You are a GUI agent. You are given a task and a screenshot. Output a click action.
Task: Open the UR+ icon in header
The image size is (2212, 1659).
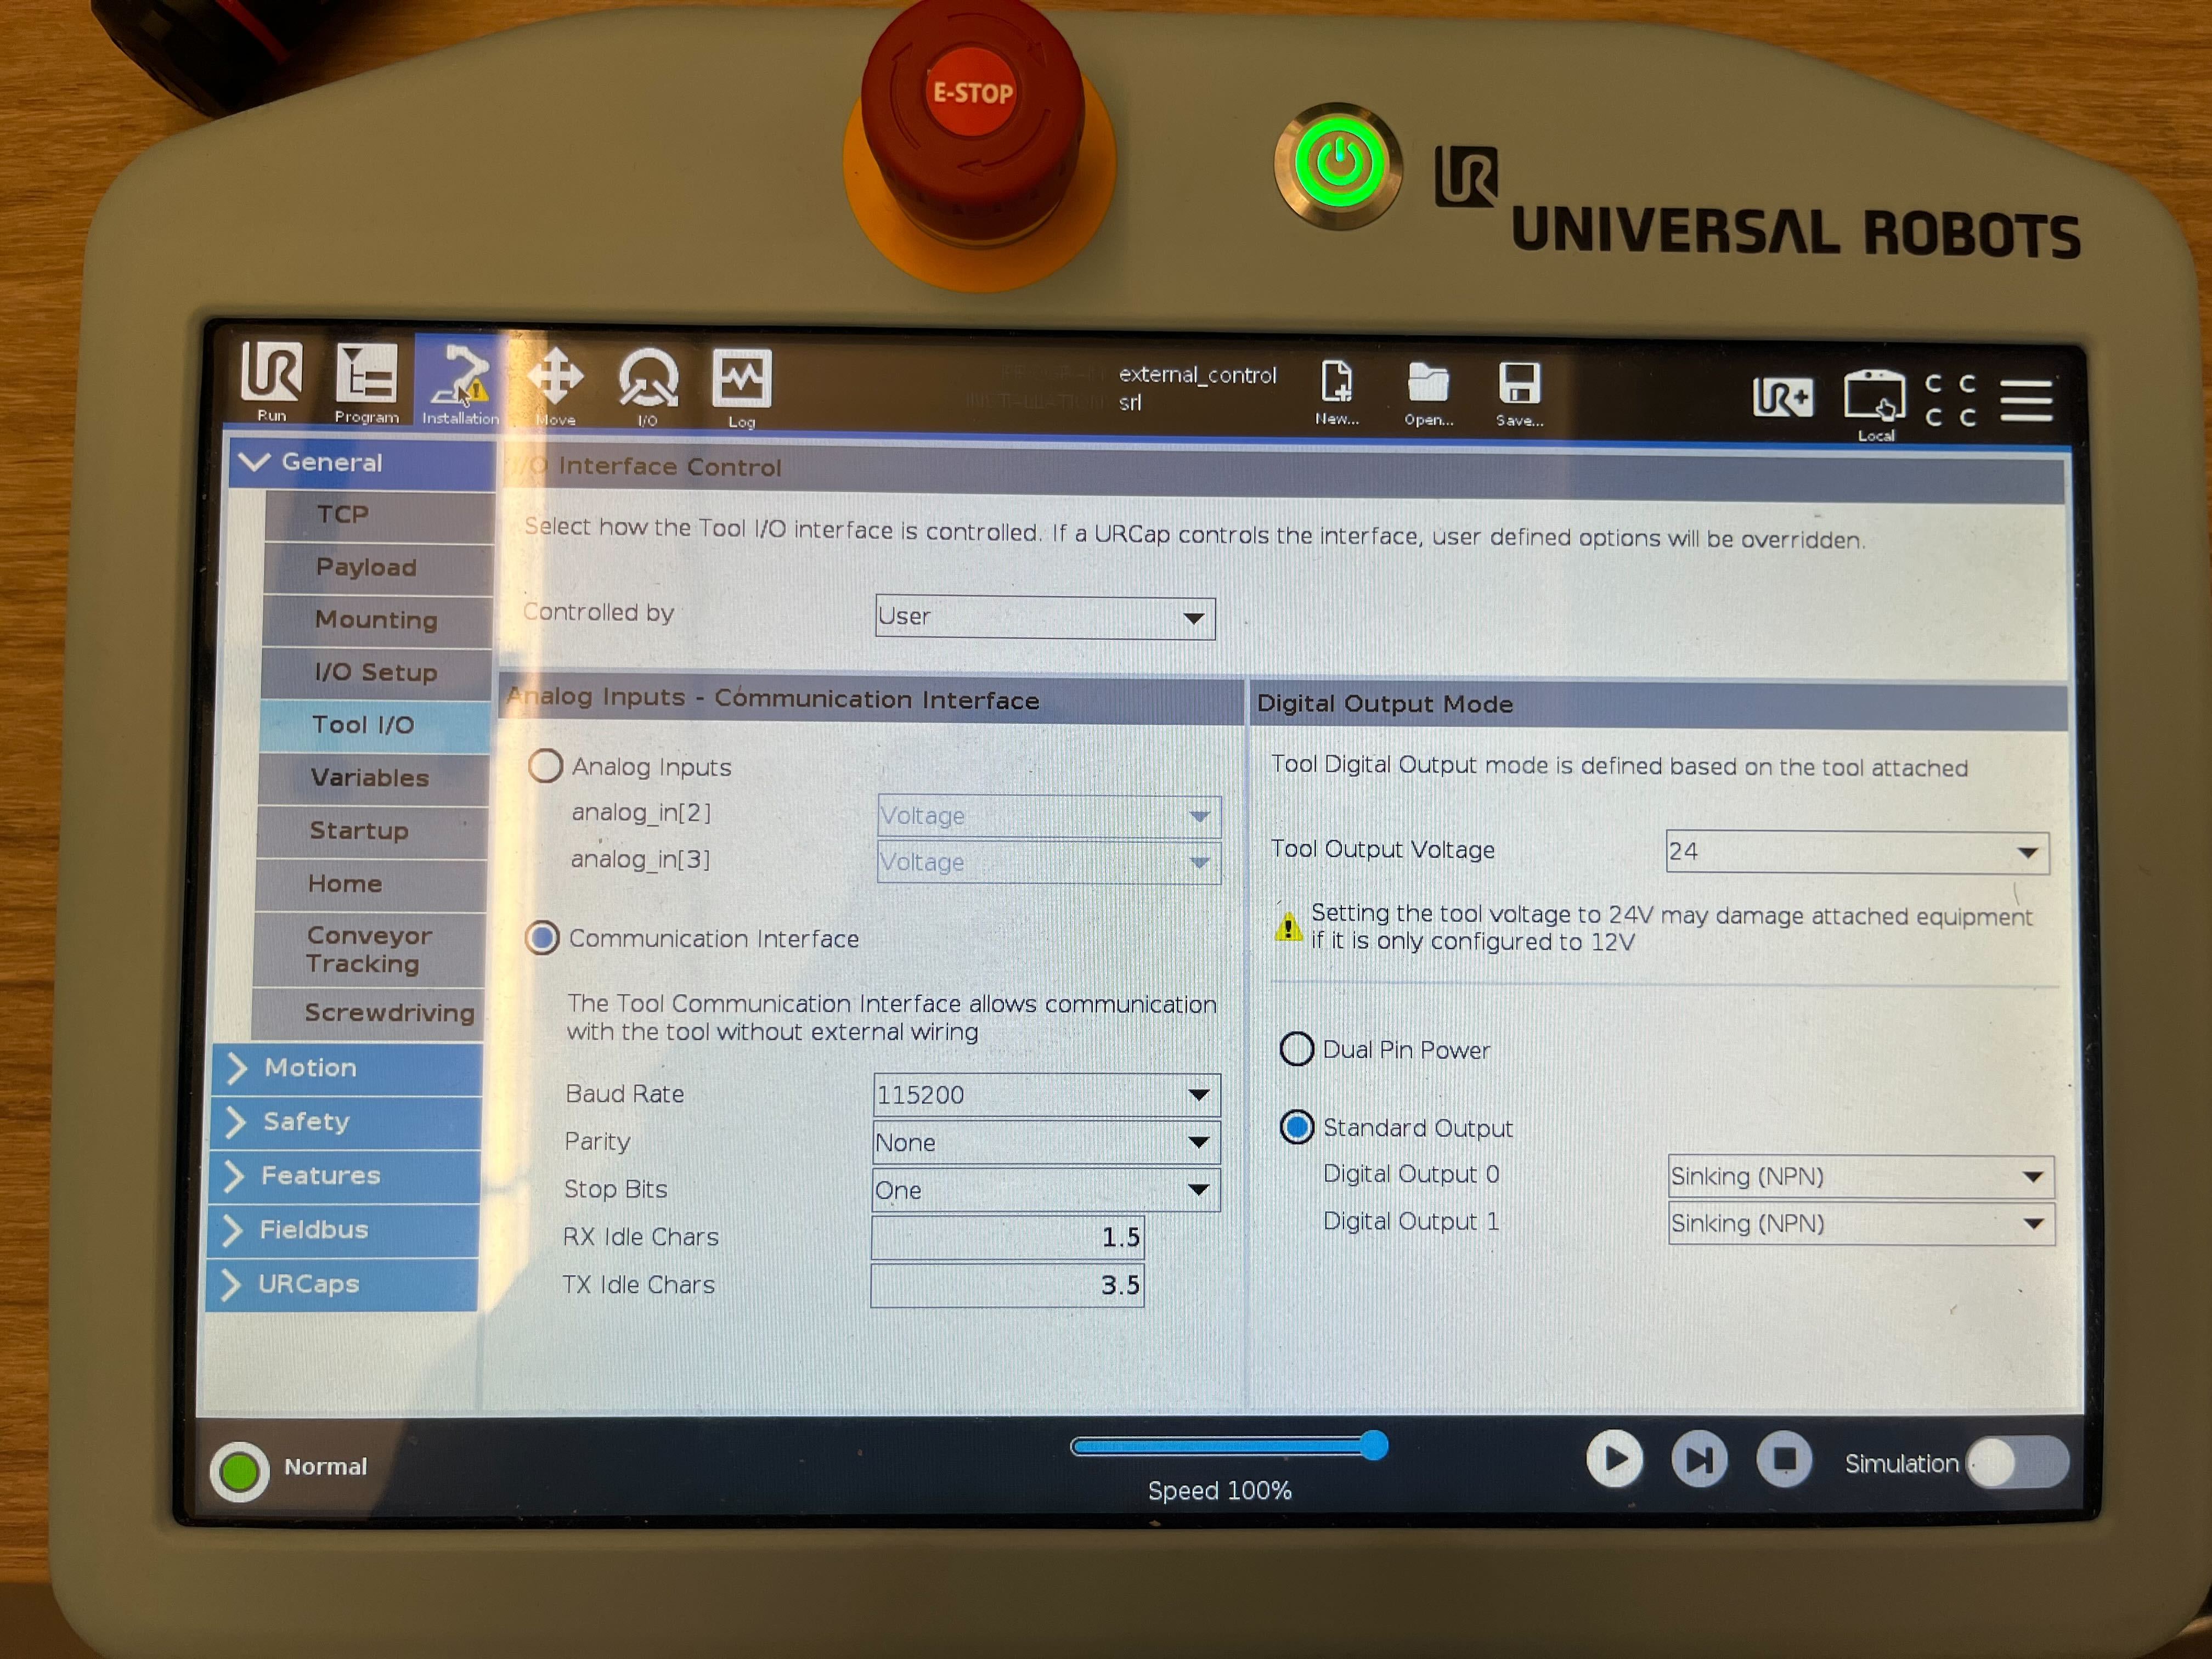[1783, 397]
